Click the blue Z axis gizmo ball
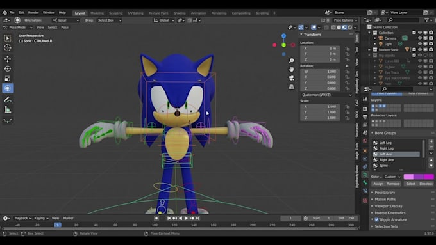436x245 pixels. tap(283, 36)
